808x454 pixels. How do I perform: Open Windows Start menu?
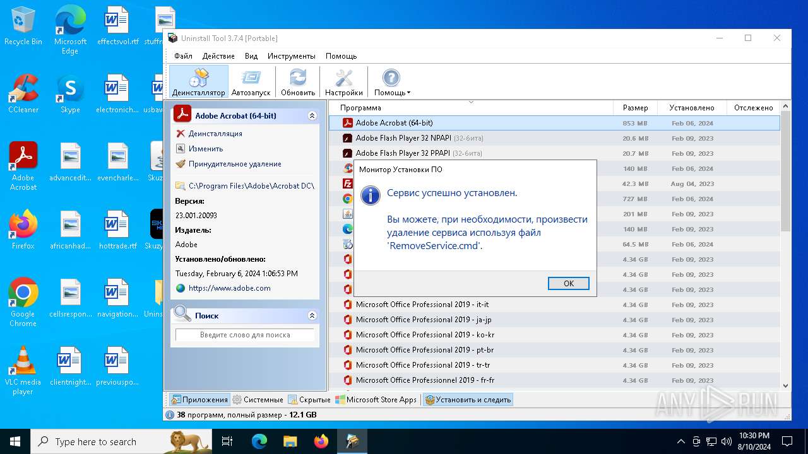pyautogui.click(x=15, y=441)
